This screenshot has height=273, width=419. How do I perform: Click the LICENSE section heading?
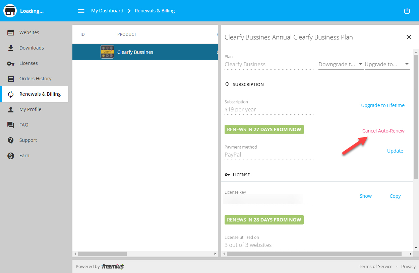[x=241, y=175]
